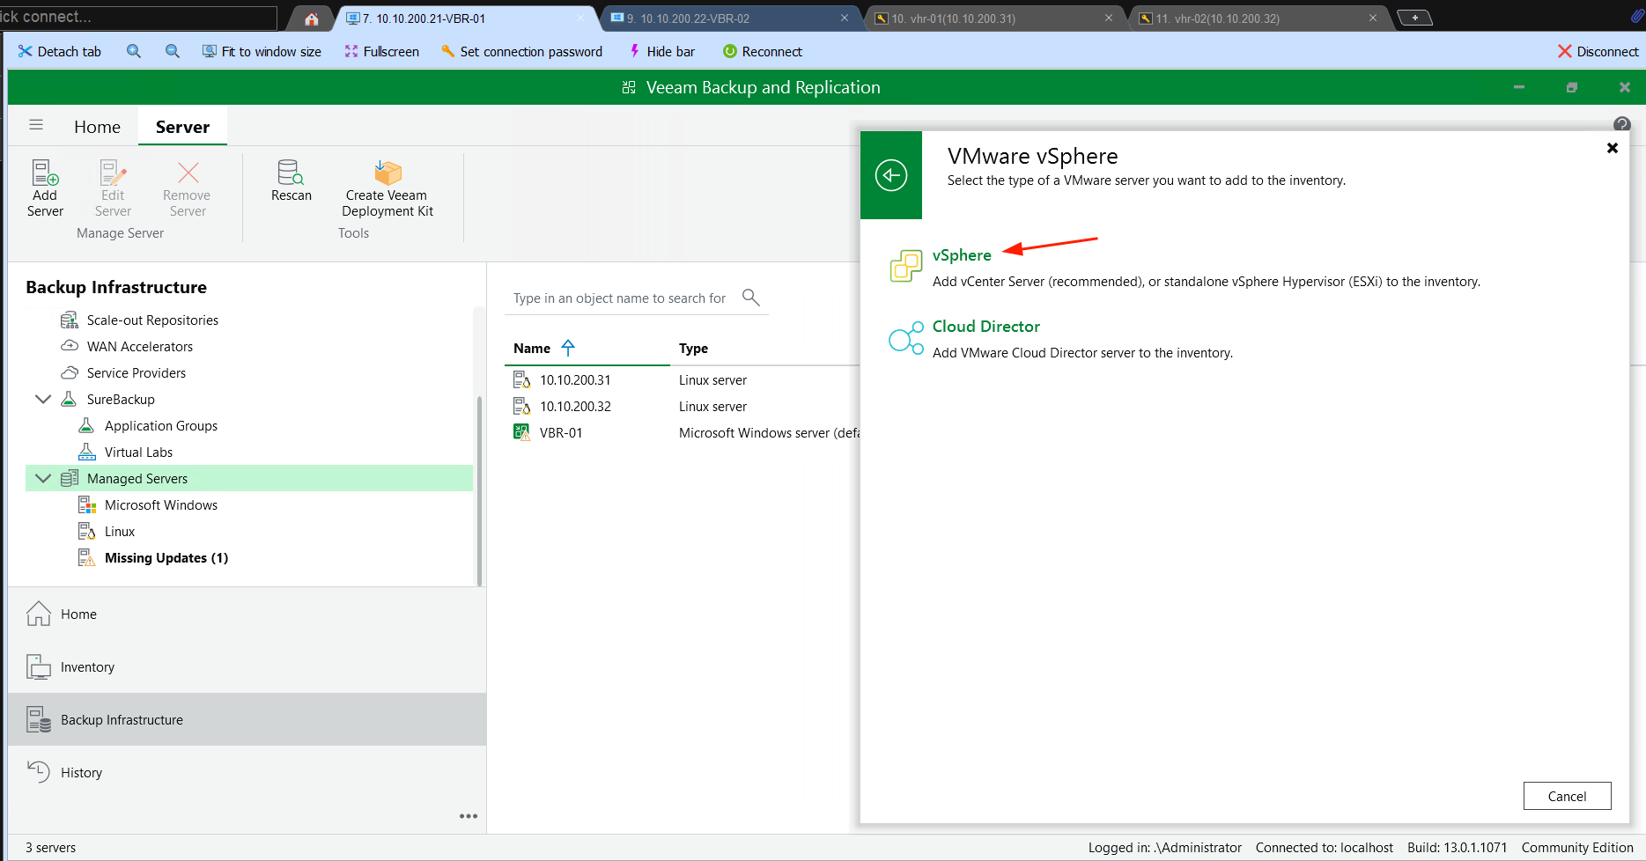This screenshot has height=861, width=1646.
Task: Click the Type column header
Action: pyautogui.click(x=693, y=348)
